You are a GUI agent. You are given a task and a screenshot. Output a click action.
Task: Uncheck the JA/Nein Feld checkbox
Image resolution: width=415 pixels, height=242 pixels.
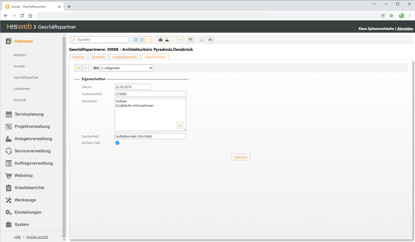[118, 143]
